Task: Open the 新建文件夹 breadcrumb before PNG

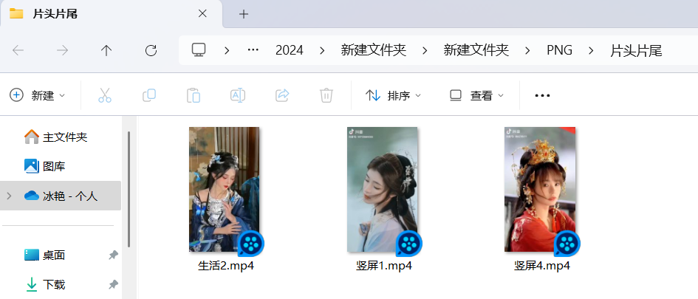Action: pyautogui.click(x=476, y=51)
